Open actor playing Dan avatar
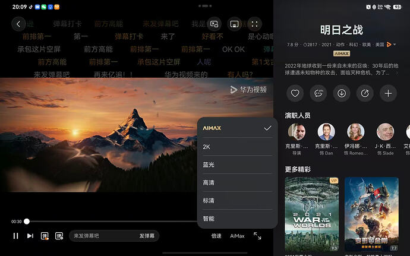This screenshot has height=256, width=410. pyautogui.click(x=326, y=132)
